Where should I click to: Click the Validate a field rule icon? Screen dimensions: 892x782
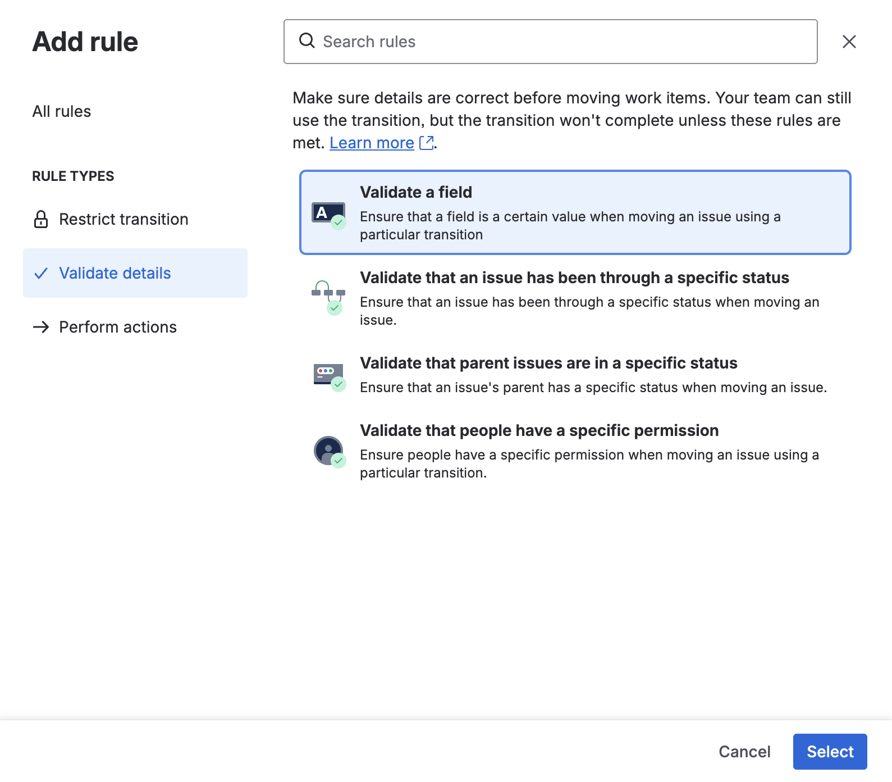click(x=328, y=215)
